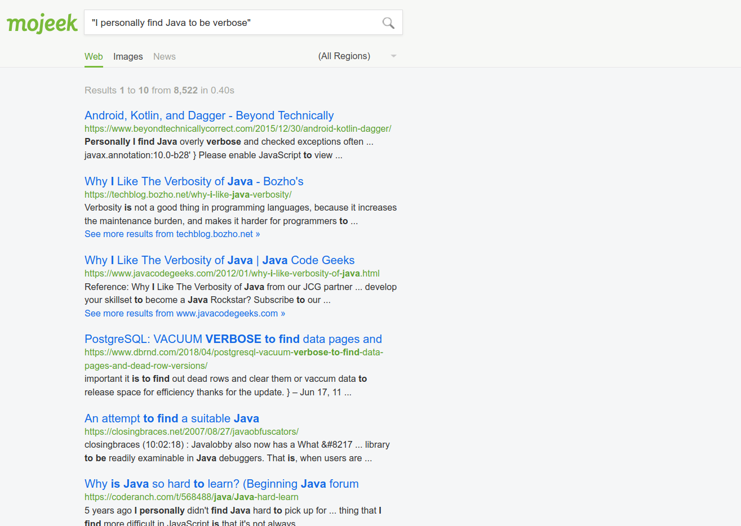Image resolution: width=741 pixels, height=526 pixels.
Task: Open the coderanch.com URL link
Action: 192,497
